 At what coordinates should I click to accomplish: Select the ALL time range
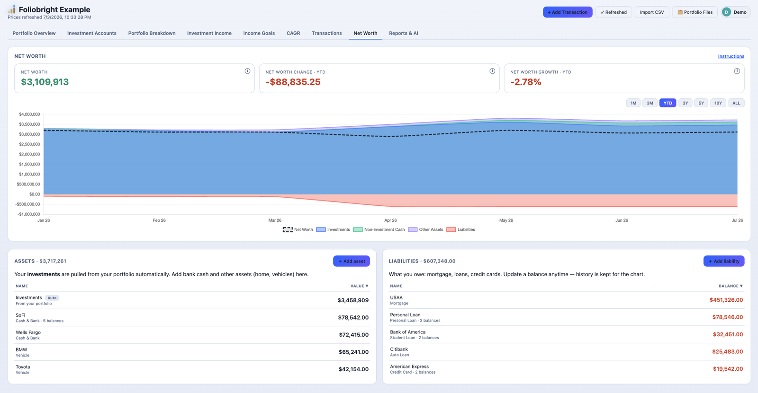point(736,103)
